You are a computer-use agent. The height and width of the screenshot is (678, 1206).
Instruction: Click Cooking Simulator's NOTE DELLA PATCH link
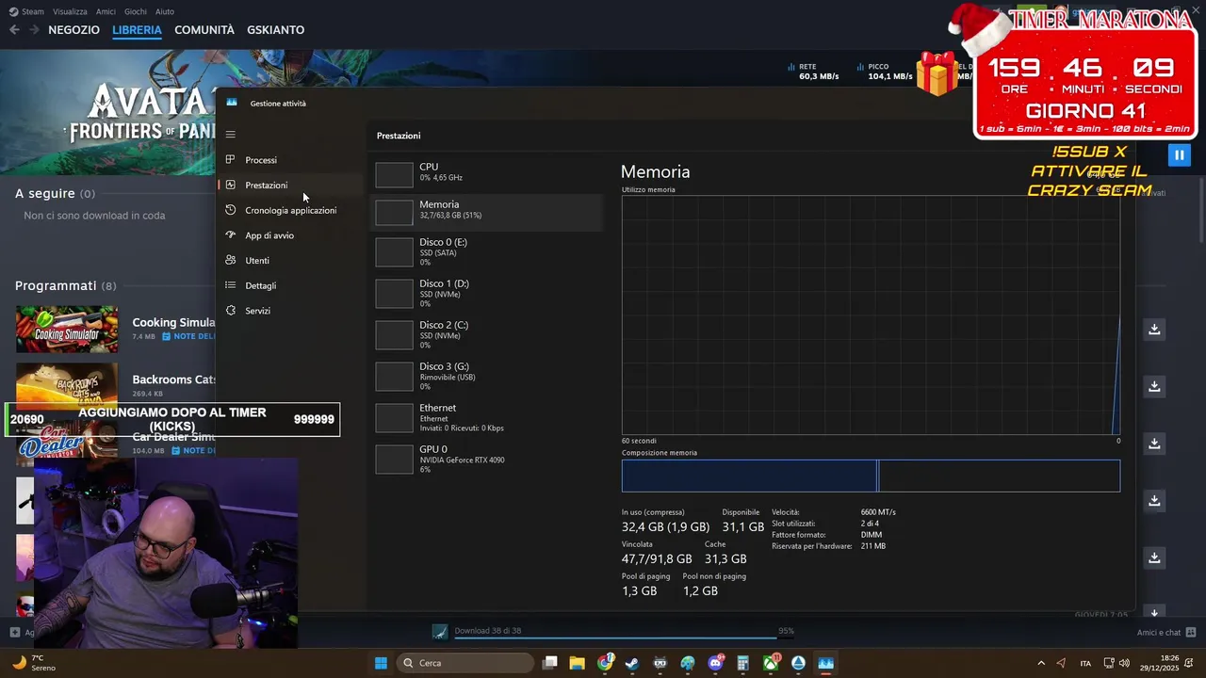(x=188, y=336)
